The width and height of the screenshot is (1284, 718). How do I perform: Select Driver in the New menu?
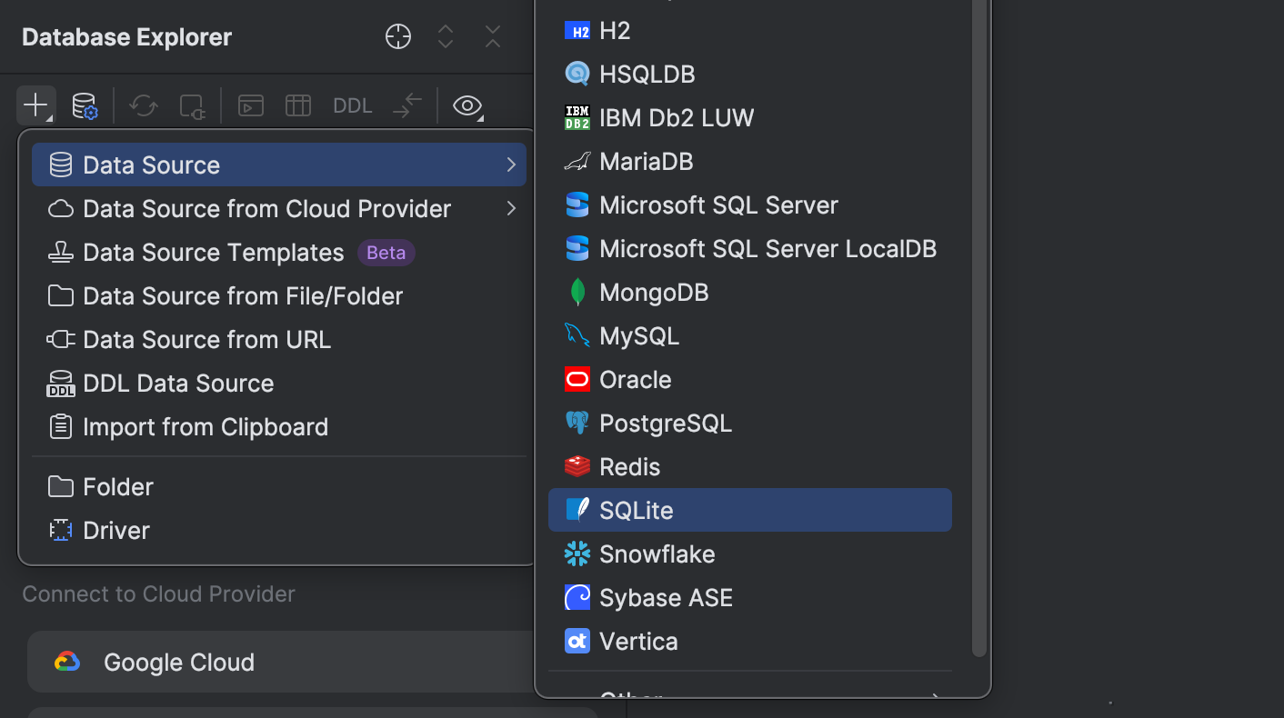tap(279, 530)
